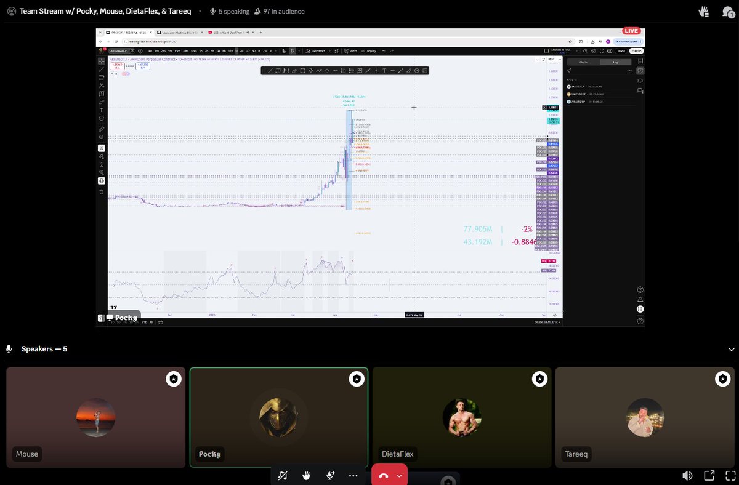Open the watchlist icon in right sidebar
The width and height of the screenshot is (739, 485).
640,61
